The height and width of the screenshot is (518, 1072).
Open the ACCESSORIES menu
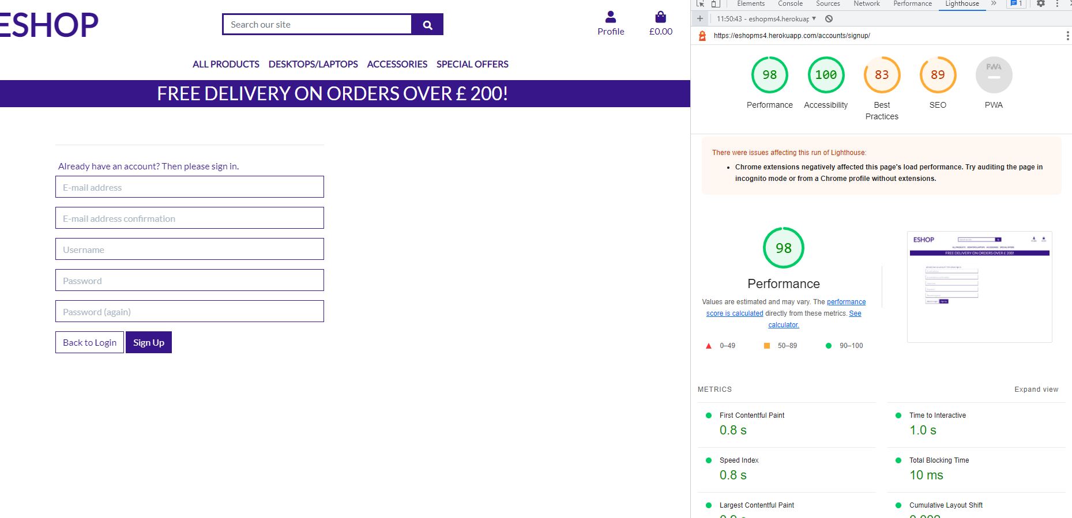pyautogui.click(x=397, y=64)
